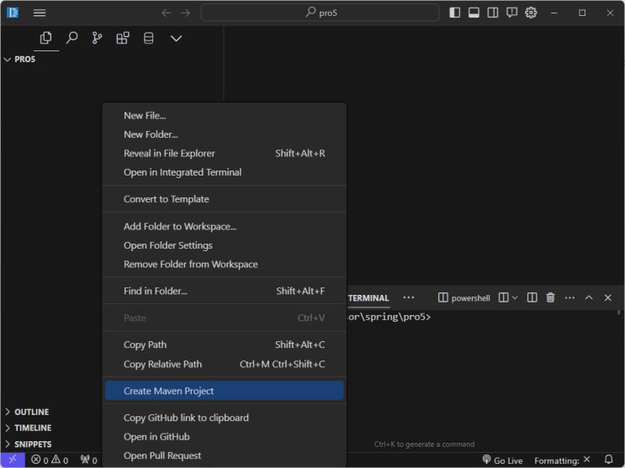
Task: Open the chat feedback icon in title bar
Action: (x=511, y=13)
